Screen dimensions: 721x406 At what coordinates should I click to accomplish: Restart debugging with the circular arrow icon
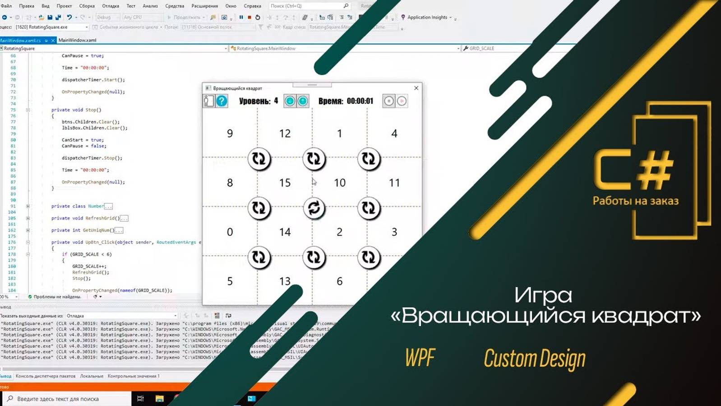[x=258, y=17]
